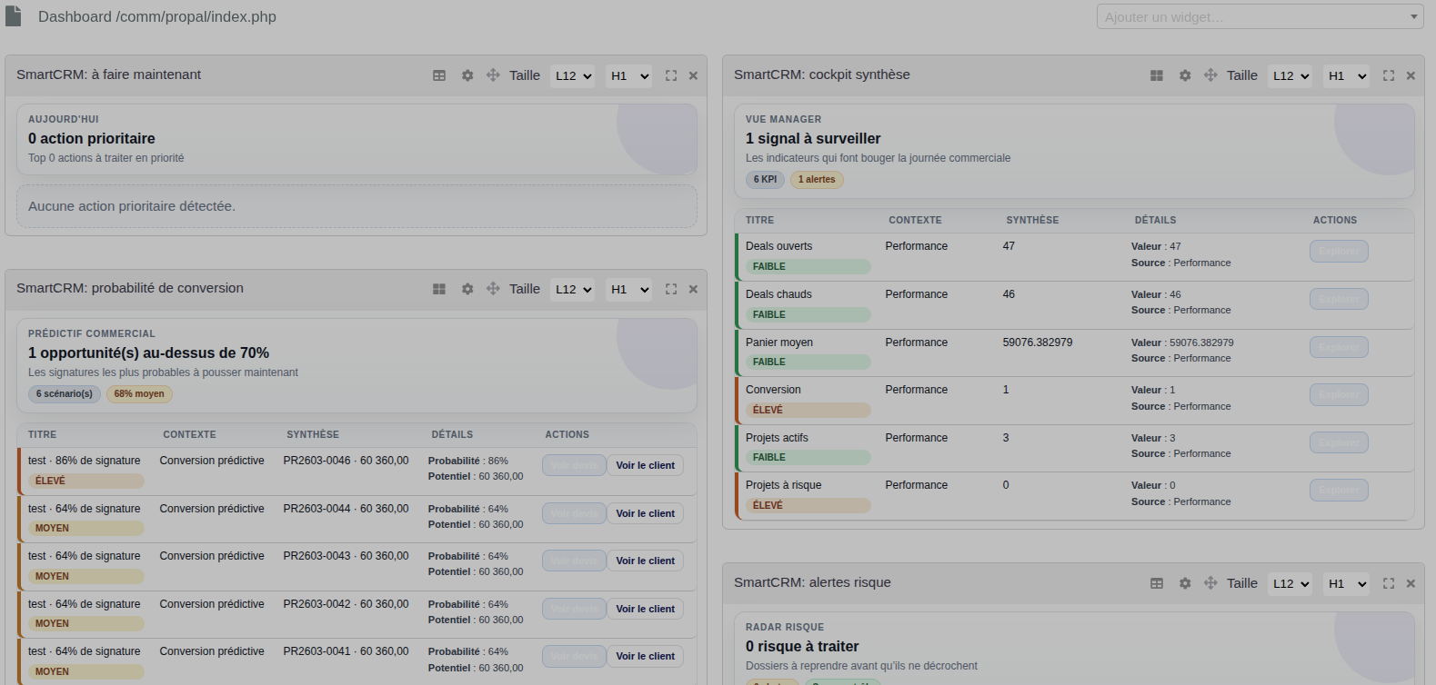Click the '6 KPI' badge

766,179
